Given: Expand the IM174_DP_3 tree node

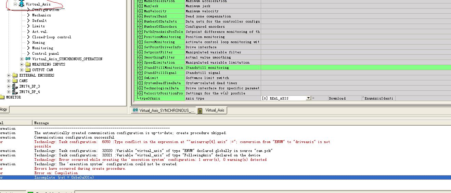Looking at the screenshot, I should pyautogui.click(x=9, y=86).
